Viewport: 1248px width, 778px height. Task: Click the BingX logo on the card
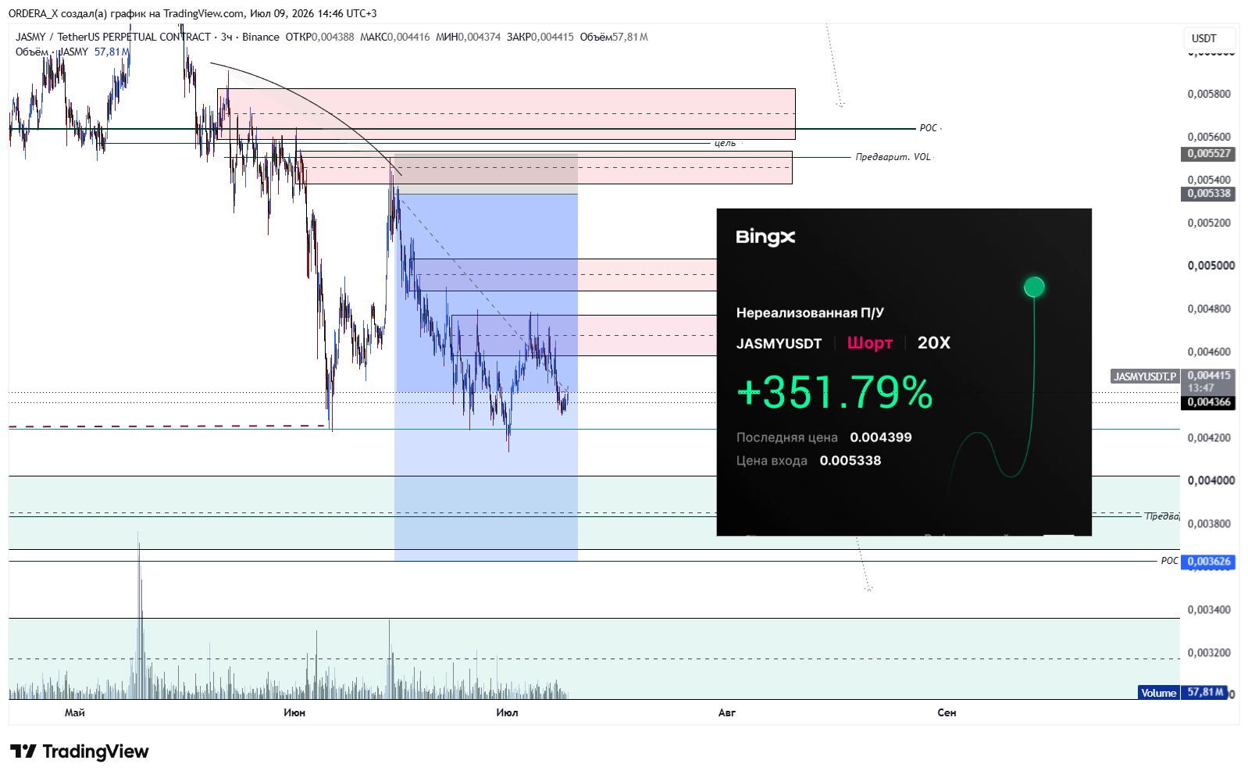(765, 237)
